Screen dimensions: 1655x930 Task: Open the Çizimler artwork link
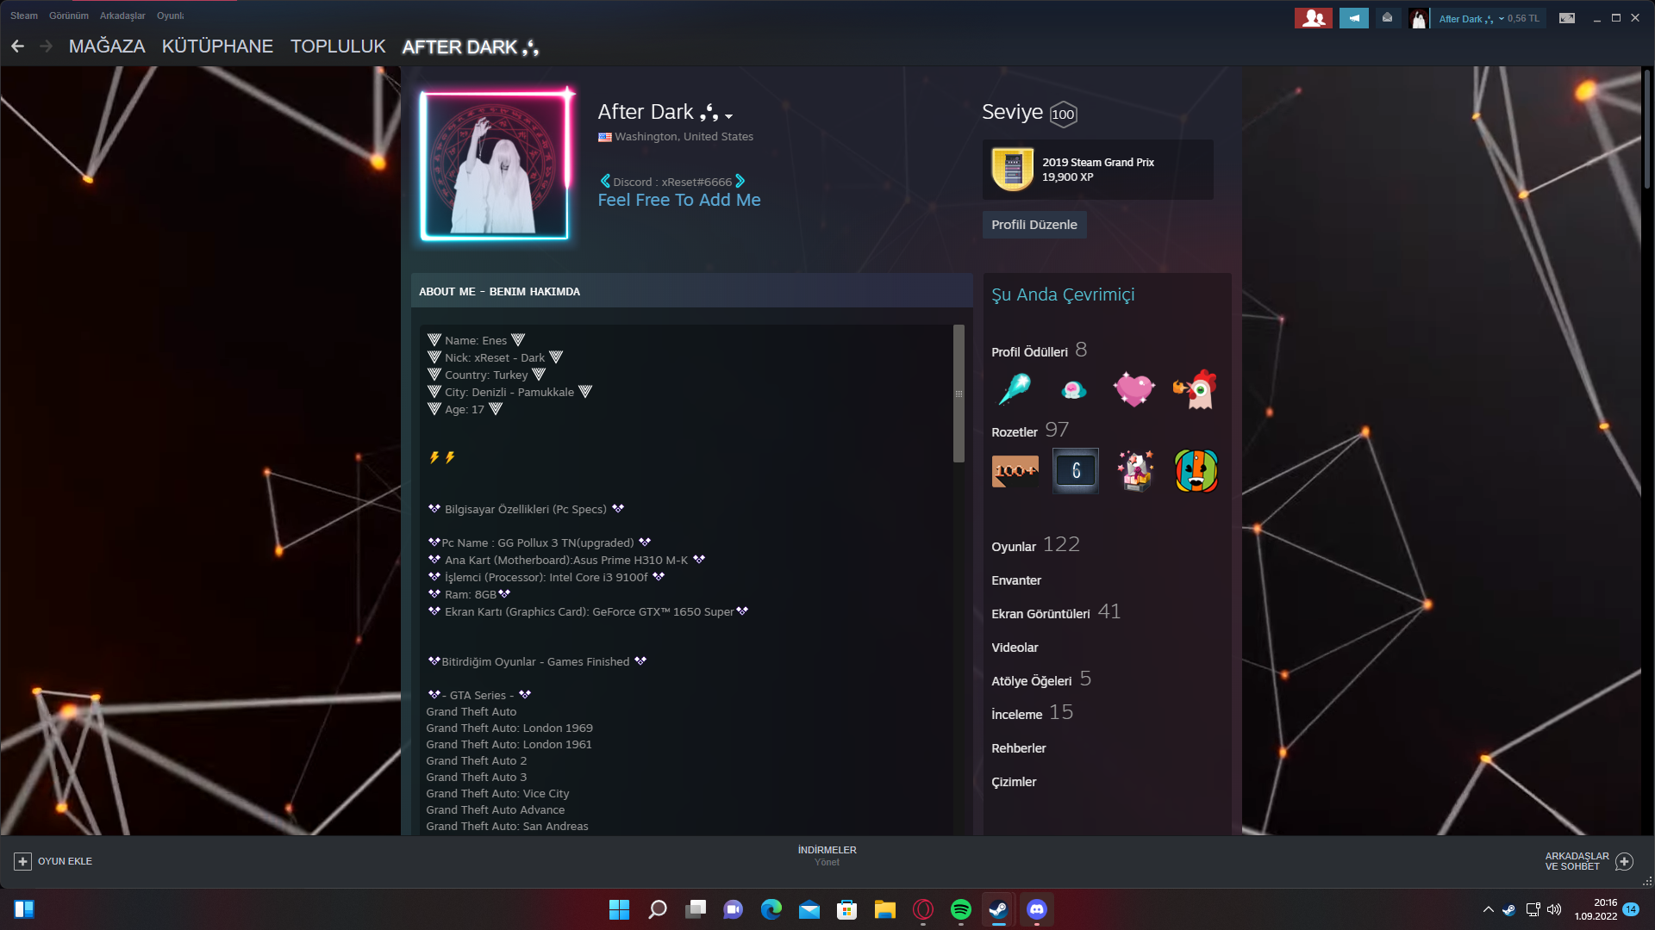(1014, 782)
